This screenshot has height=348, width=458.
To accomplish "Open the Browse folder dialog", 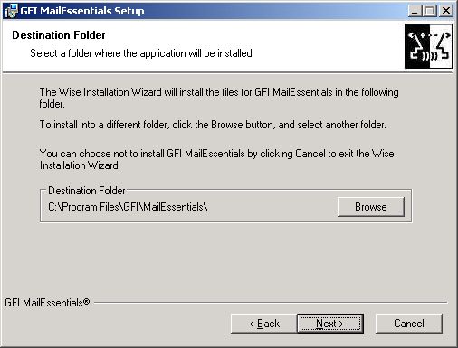I will [x=371, y=207].
